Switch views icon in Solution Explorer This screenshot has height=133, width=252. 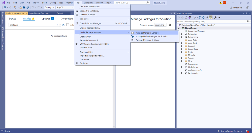(190, 18)
